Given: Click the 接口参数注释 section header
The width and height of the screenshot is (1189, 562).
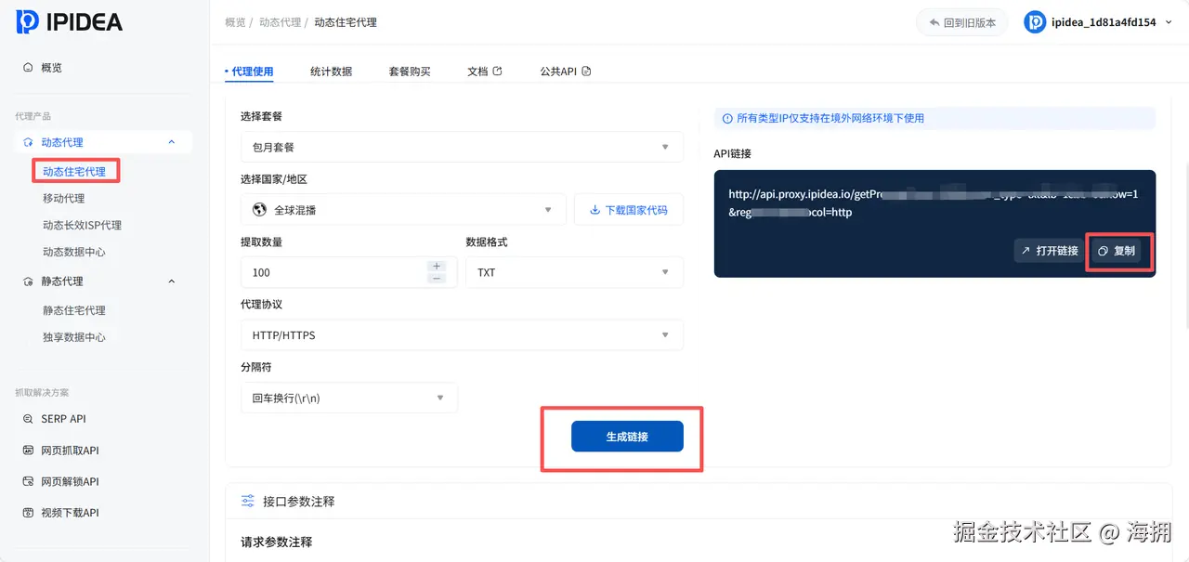Looking at the screenshot, I should coord(298,501).
